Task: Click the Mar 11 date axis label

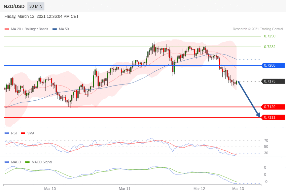Action: tap(124, 189)
